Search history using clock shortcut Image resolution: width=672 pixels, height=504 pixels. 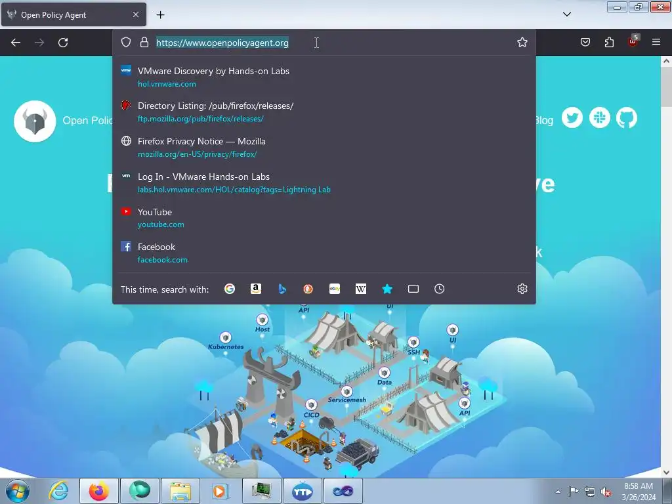[x=439, y=289]
